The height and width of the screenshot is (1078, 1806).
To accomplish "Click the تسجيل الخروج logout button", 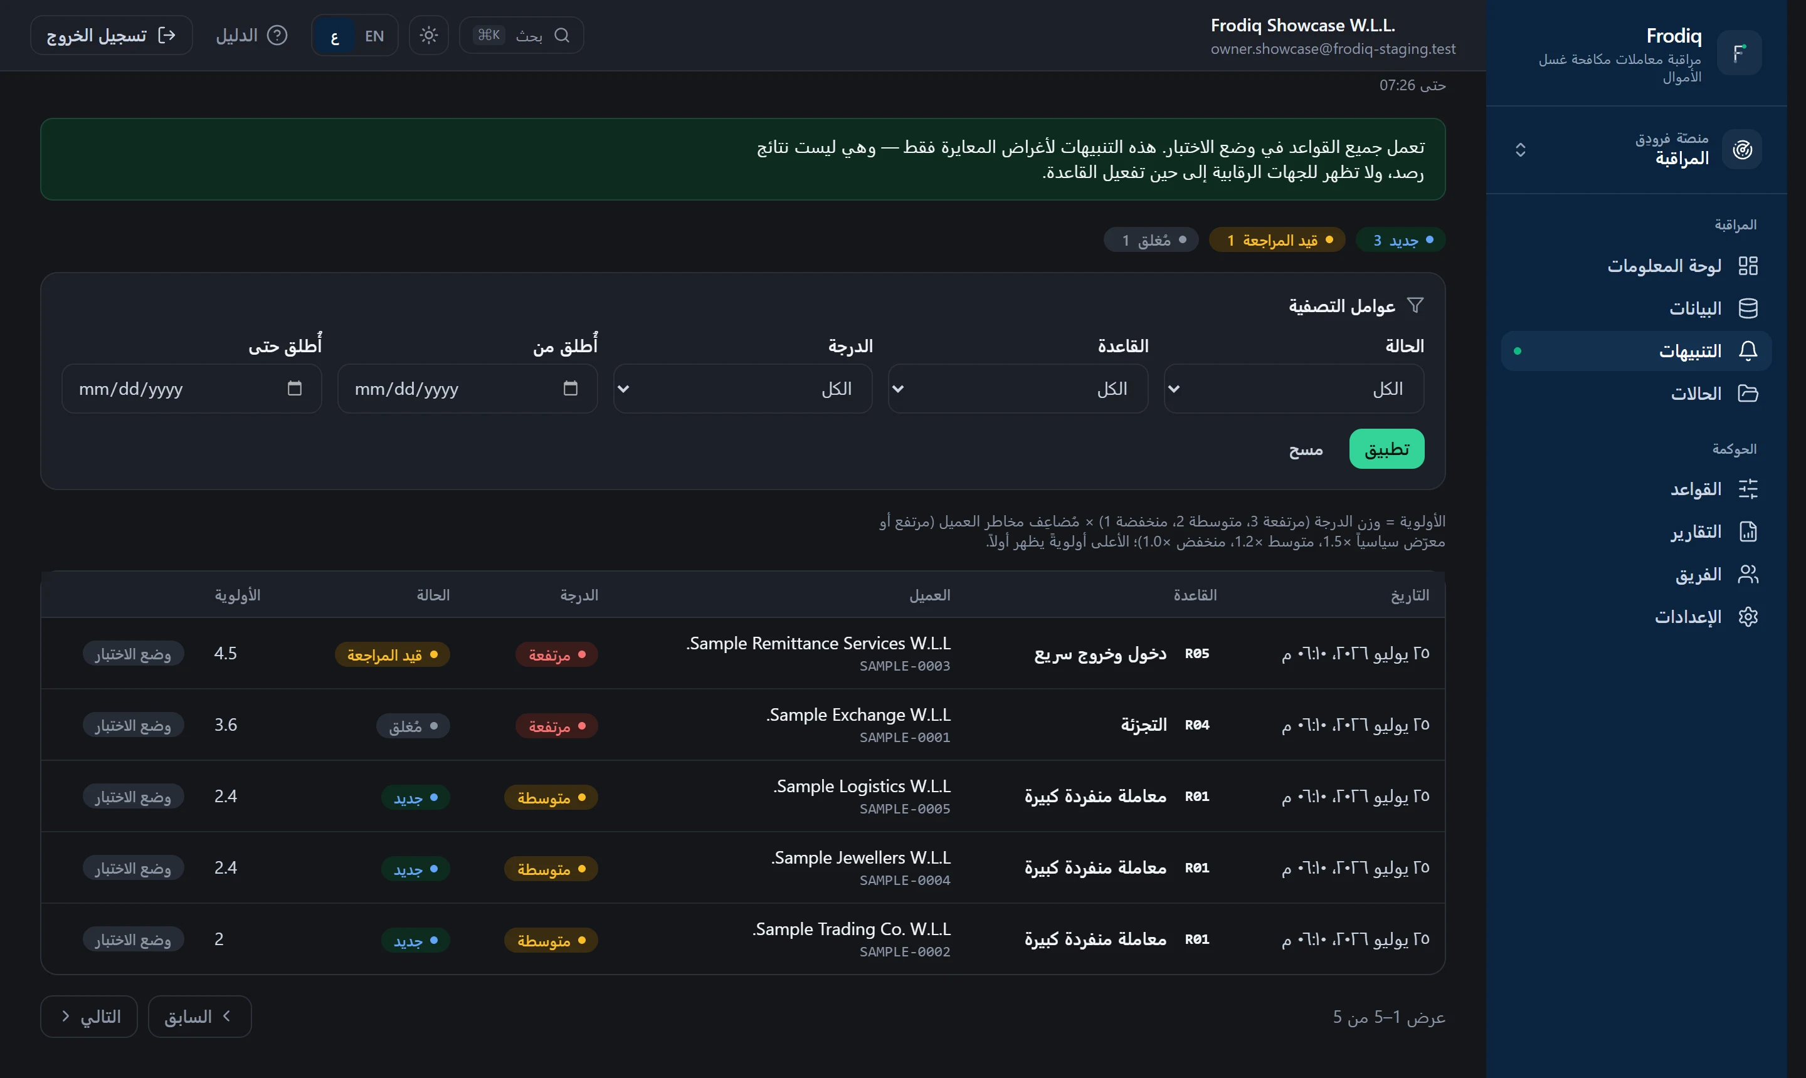I will click(111, 35).
